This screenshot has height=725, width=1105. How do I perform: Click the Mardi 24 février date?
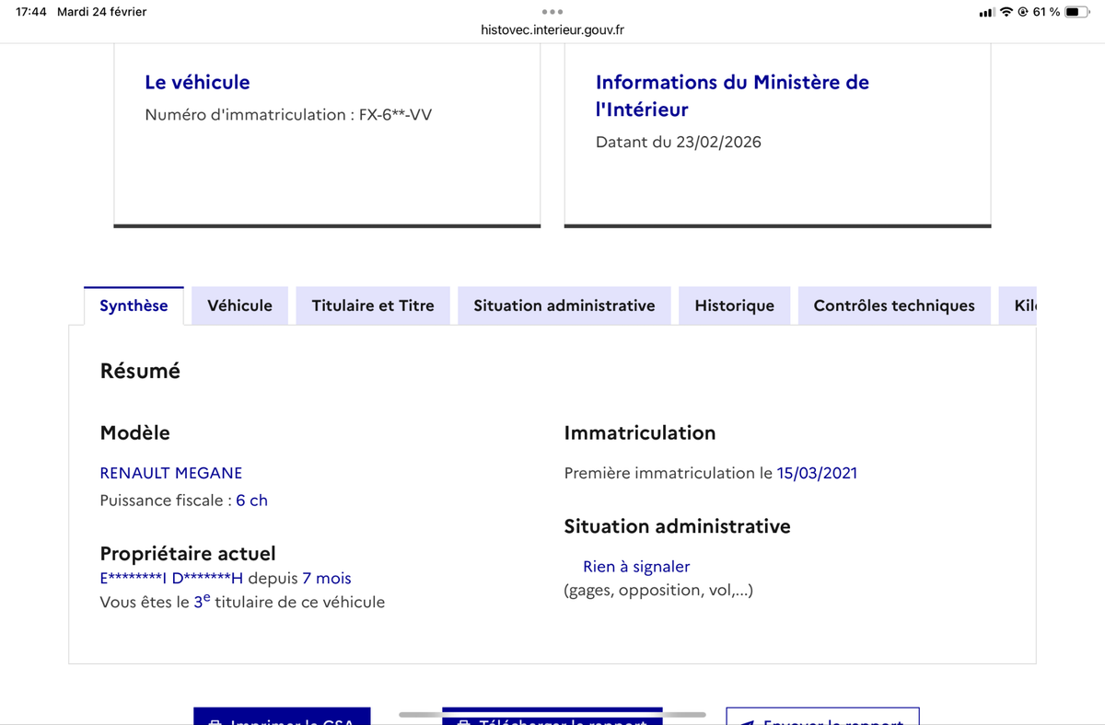(101, 12)
